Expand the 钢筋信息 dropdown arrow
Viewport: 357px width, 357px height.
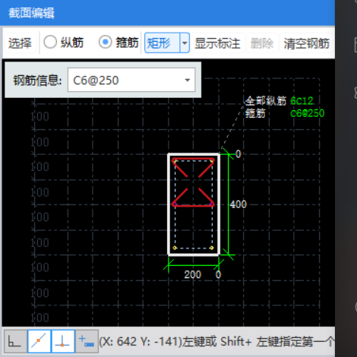188,81
